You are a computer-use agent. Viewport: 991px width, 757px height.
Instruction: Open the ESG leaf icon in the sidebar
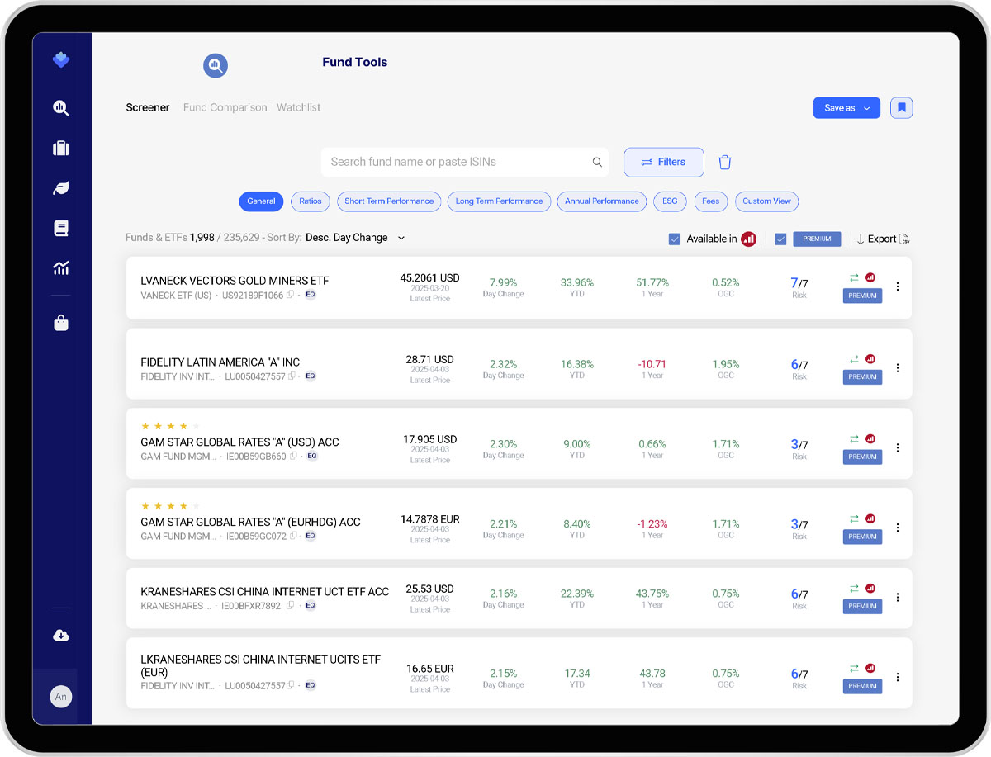coord(60,188)
